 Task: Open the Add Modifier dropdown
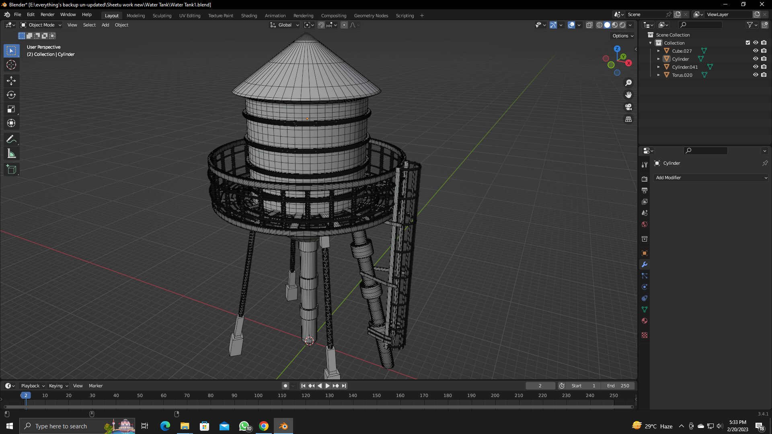(711, 178)
